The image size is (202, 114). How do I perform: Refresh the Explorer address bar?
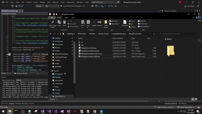[154, 34]
